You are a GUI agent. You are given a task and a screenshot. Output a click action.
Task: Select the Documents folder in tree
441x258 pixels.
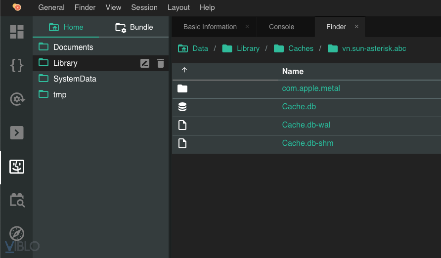point(101,47)
